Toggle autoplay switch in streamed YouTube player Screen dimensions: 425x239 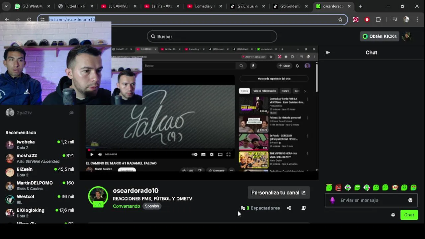point(195,154)
